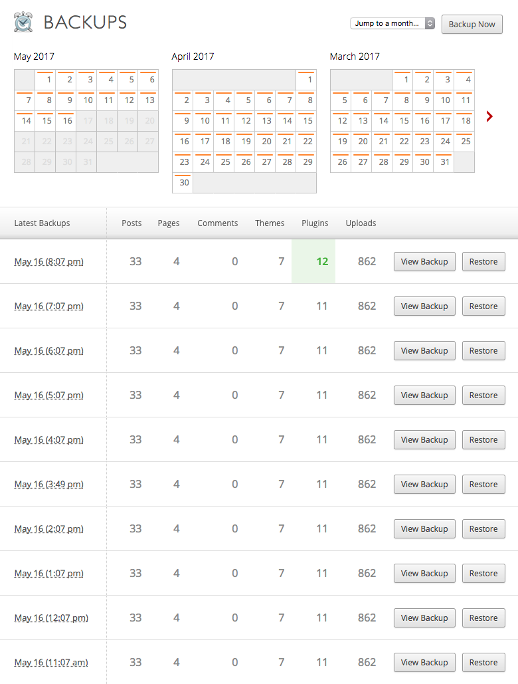Select April 1 on the April 2017 calendar
Image resolution: width=518 pixels, height=684 pixels.
(x=306, y=80)
